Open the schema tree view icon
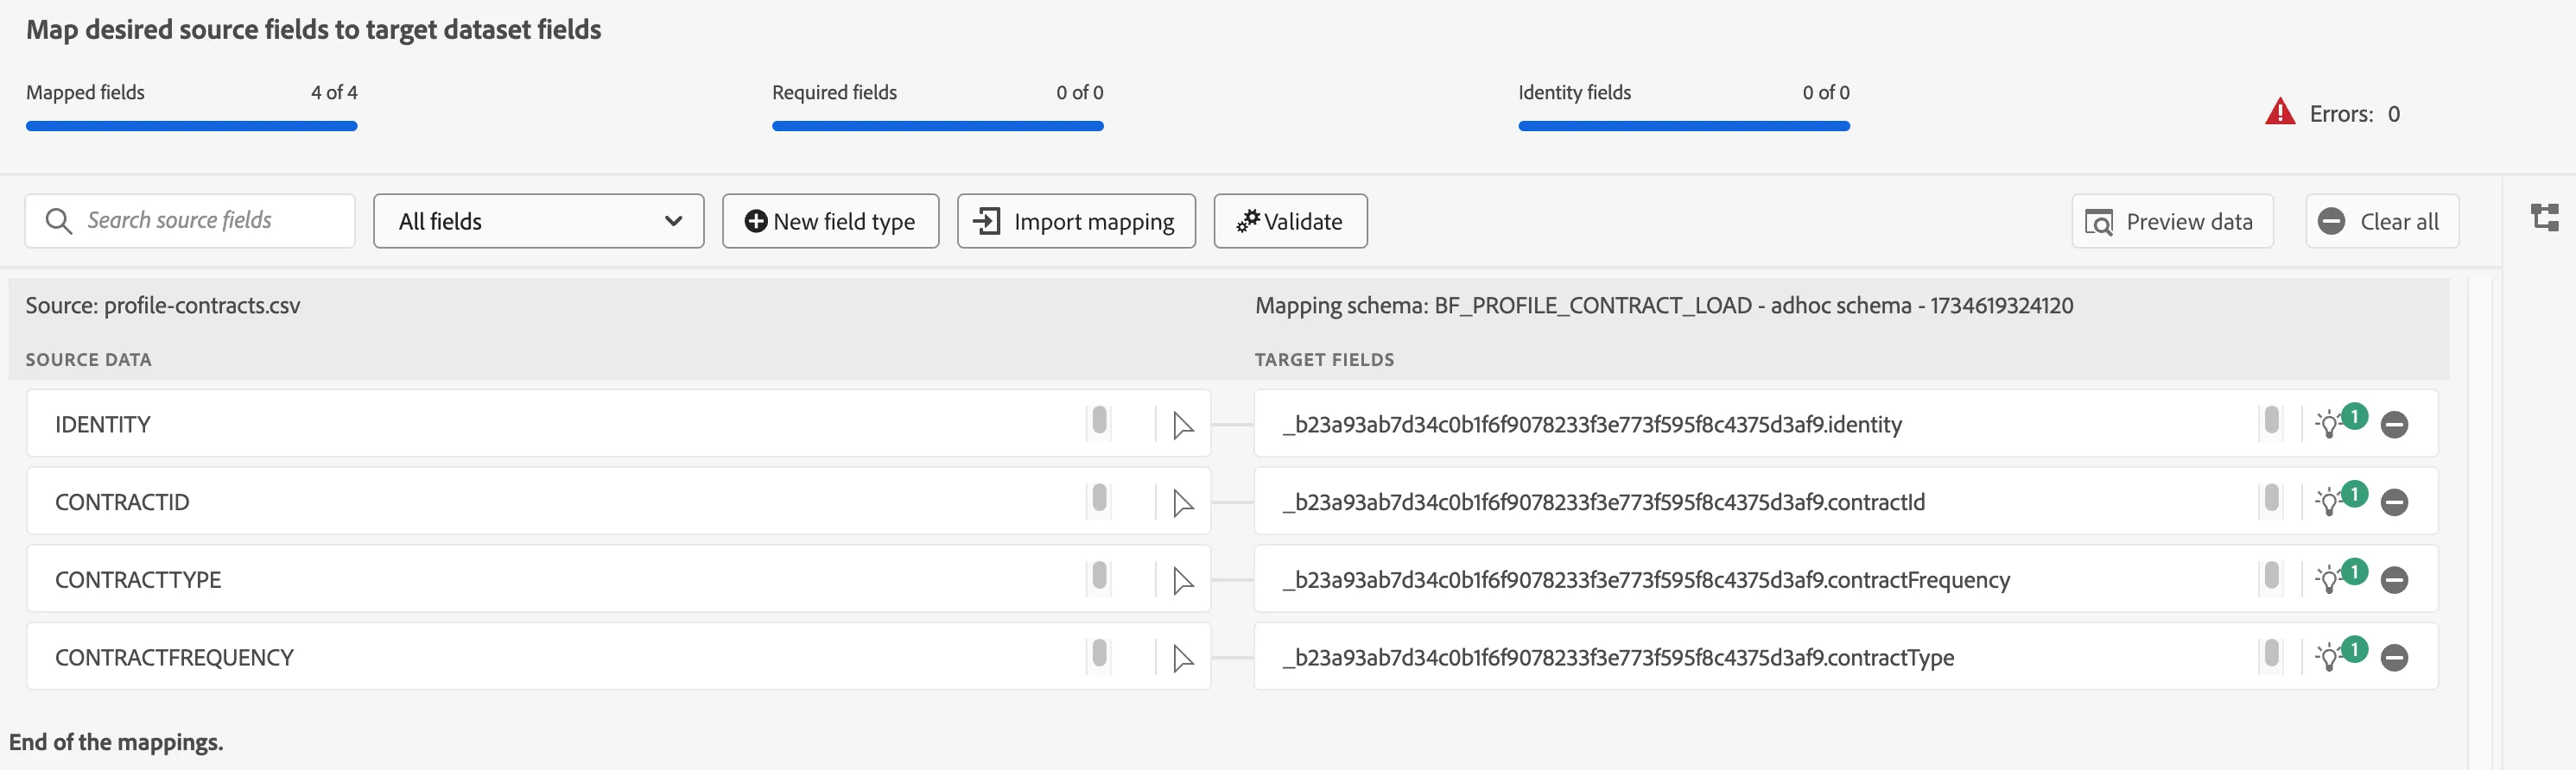Viewport: 2576px width, 770px height. [x=2544, y=218]
